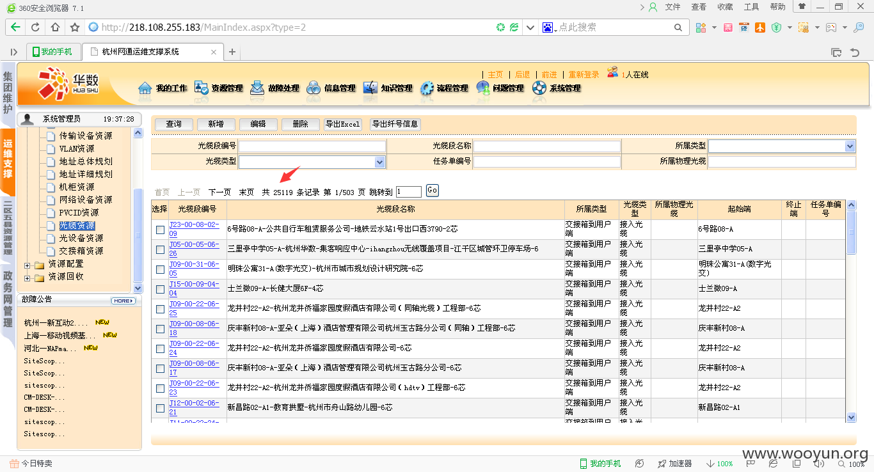Click the Baidu paw search engine icon
Viewport: 874px width, 472px height.
[548, 28]
